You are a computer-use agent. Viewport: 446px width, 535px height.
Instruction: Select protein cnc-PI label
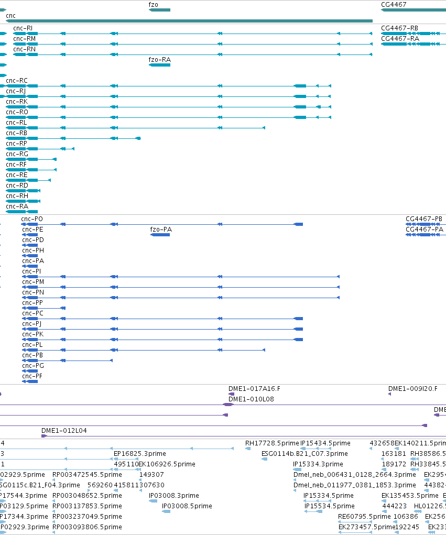[31, 271]
